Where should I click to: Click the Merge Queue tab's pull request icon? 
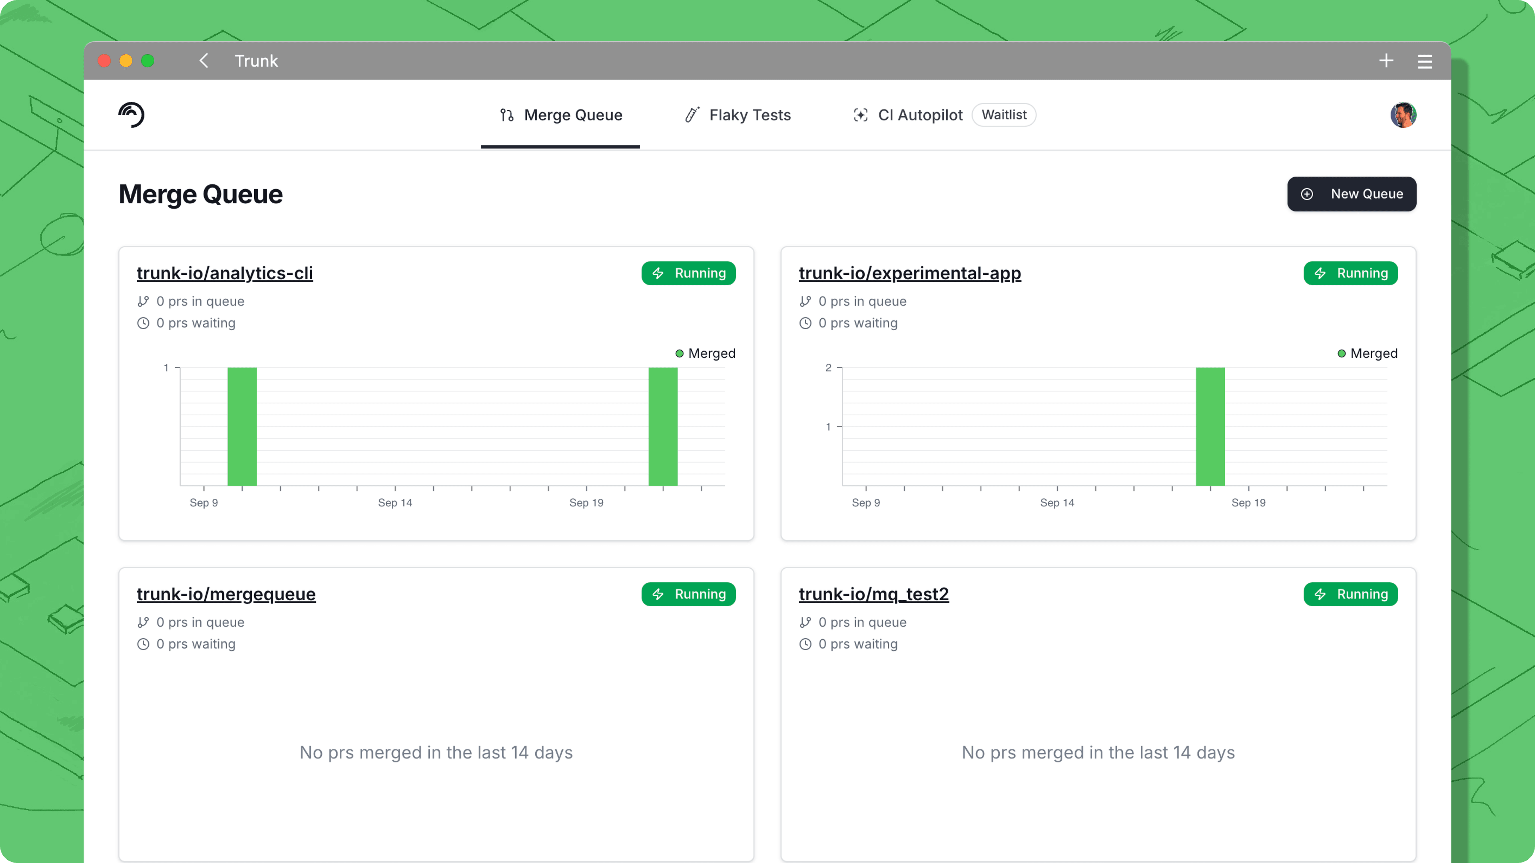click(x=506, y=115)
